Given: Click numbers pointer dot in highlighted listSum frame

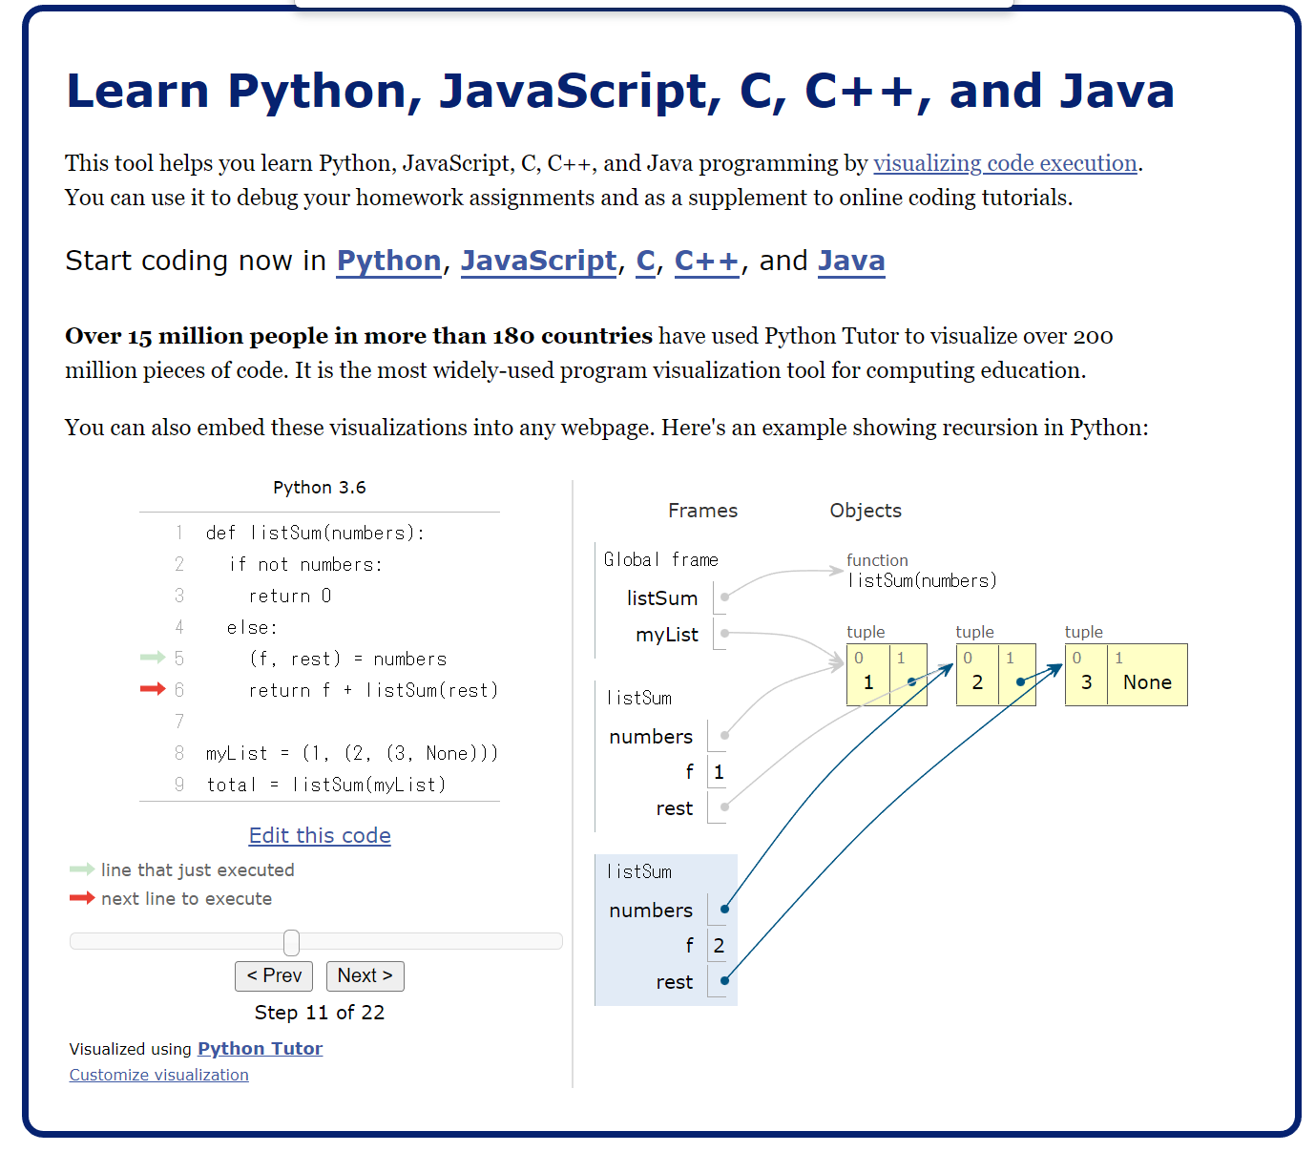Looking at the screenshot, I should [724, 909].
